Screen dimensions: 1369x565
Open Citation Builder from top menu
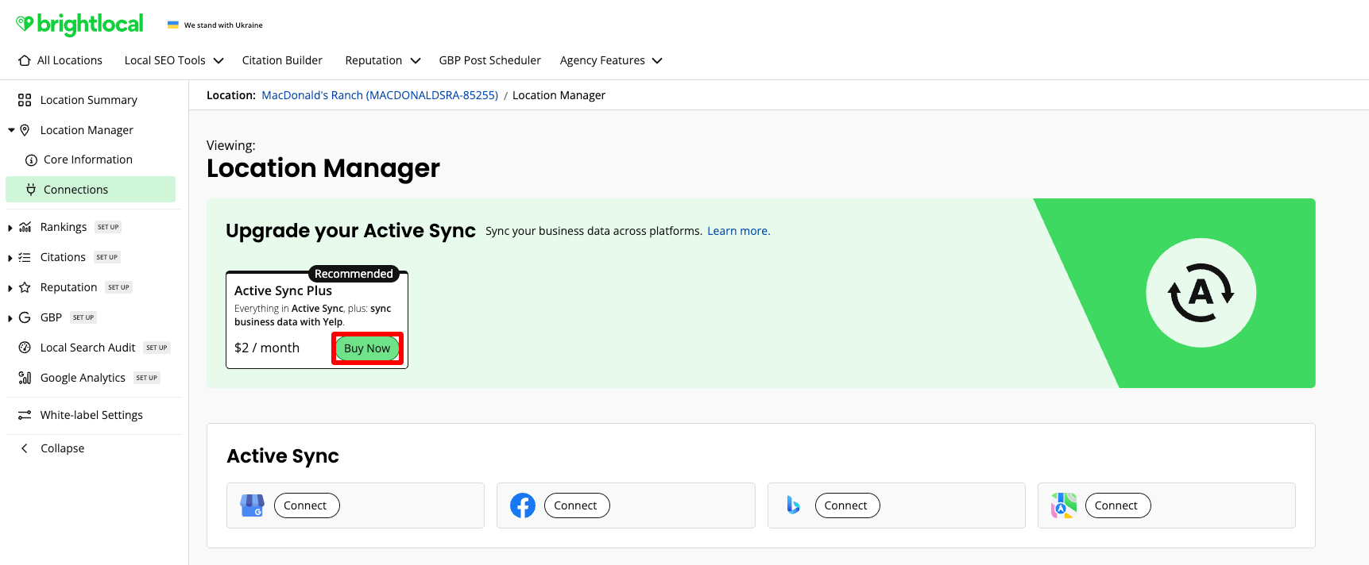click(282, 60)
